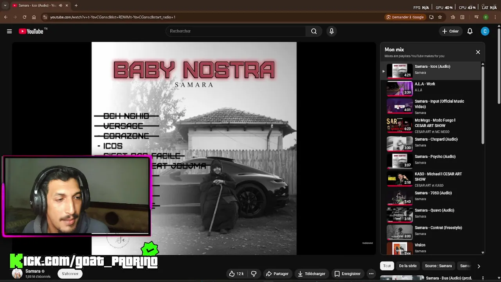The image size is (501, 282).
Task: Install app icon in address bar
Action: (x=431, y=17)
